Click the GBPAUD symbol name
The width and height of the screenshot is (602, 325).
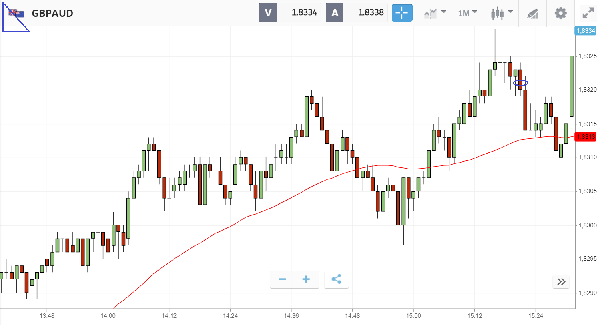tap(52, 13)
